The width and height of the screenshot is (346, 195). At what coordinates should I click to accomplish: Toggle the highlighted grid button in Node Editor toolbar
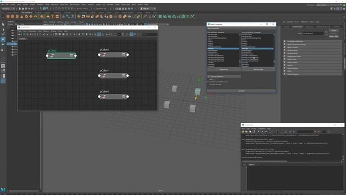99,34
